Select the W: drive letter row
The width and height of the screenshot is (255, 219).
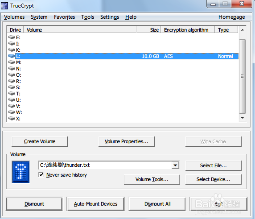click(x=123, y=112)
